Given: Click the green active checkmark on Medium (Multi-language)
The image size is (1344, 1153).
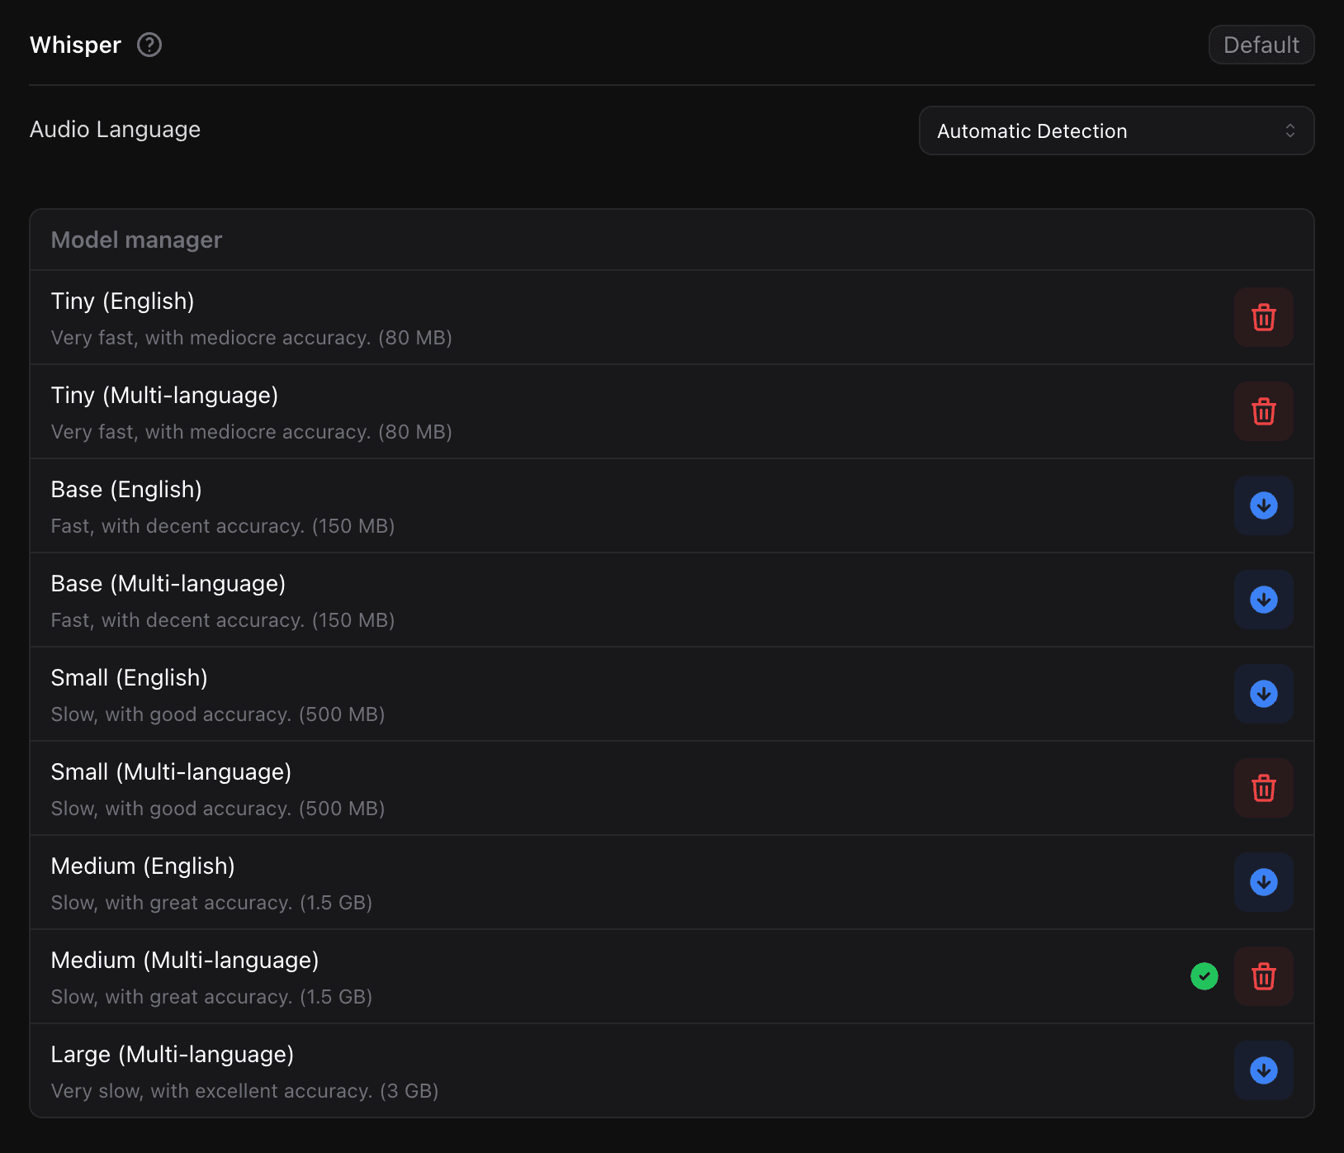Looking at the screenshot, I should pyautogui.click(x=1204, y=976).
